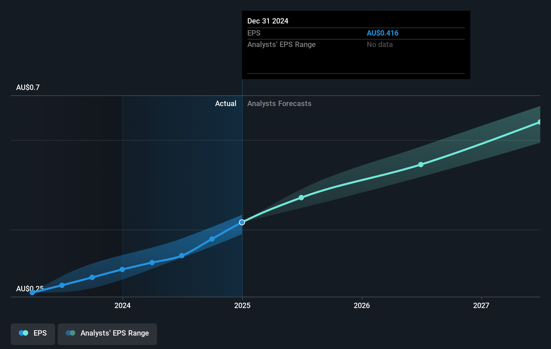Select the mid-2026 forecast EPS data point
551x349 pixels.
(x=421, y=165)
